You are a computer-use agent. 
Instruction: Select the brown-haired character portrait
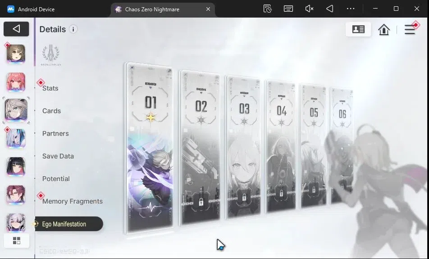(x=16, y=54)
